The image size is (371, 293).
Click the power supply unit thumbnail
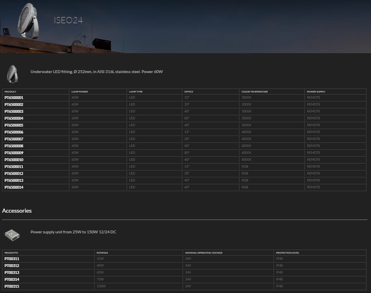[12, 234]
